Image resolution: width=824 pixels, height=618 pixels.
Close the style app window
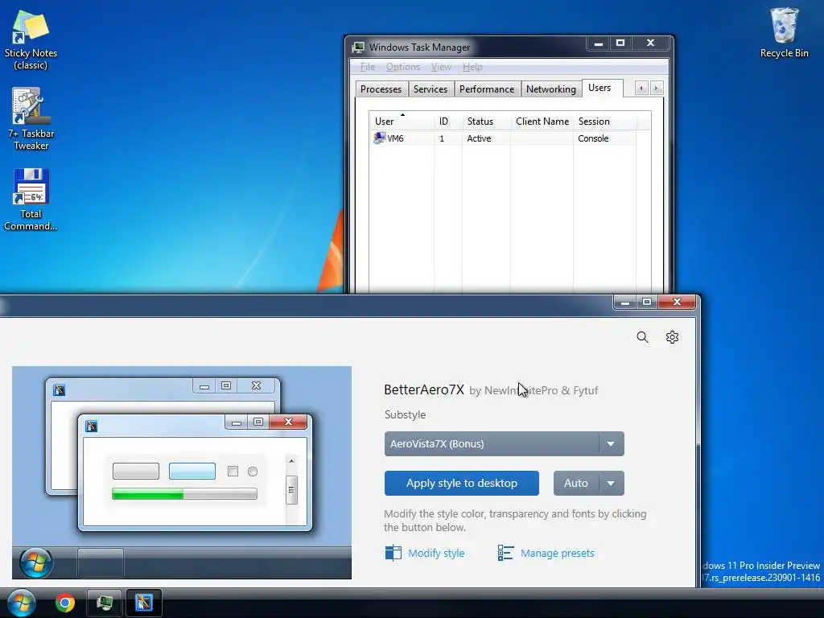[x=677, y=303]
